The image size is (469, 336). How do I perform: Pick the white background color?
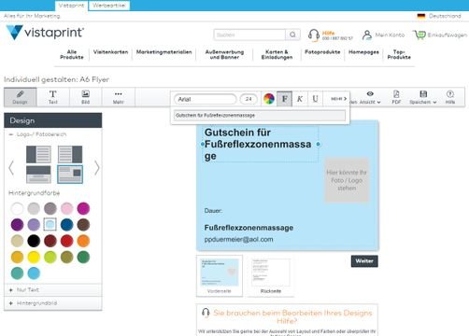click(x=17, y=208)
